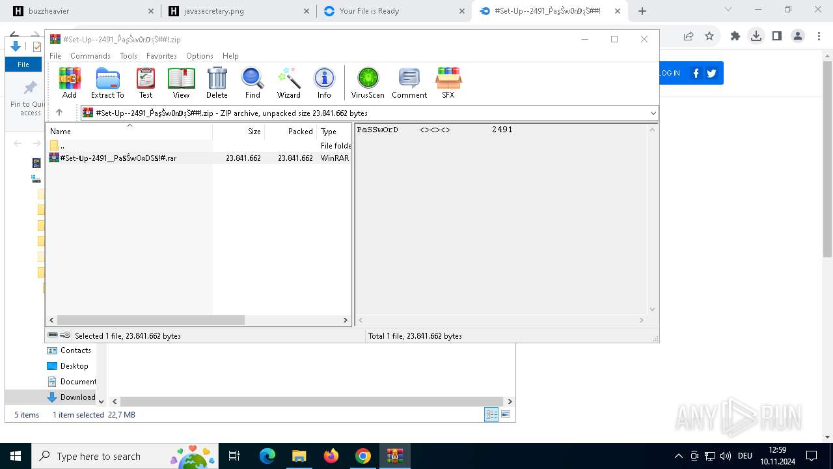Open Windows Start menu

16,456
